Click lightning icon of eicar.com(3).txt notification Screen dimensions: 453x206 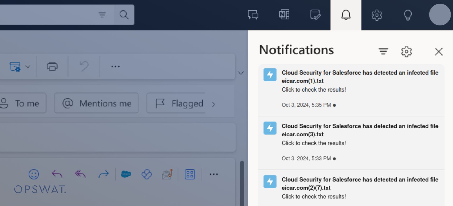tap(270, 128)
